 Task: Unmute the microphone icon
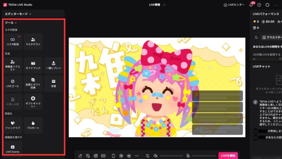click(x=188, y=156)
